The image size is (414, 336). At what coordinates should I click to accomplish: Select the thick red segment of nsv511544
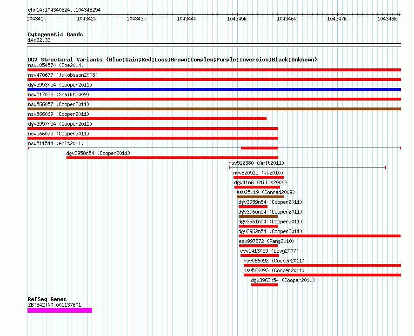(x=260, y=148)
